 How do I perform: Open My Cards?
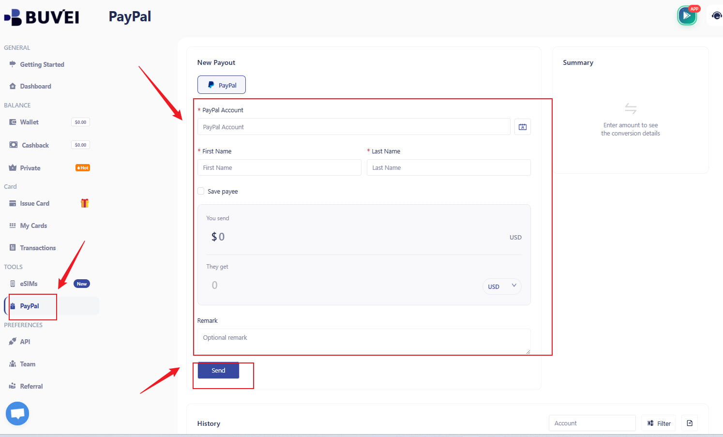33,226
